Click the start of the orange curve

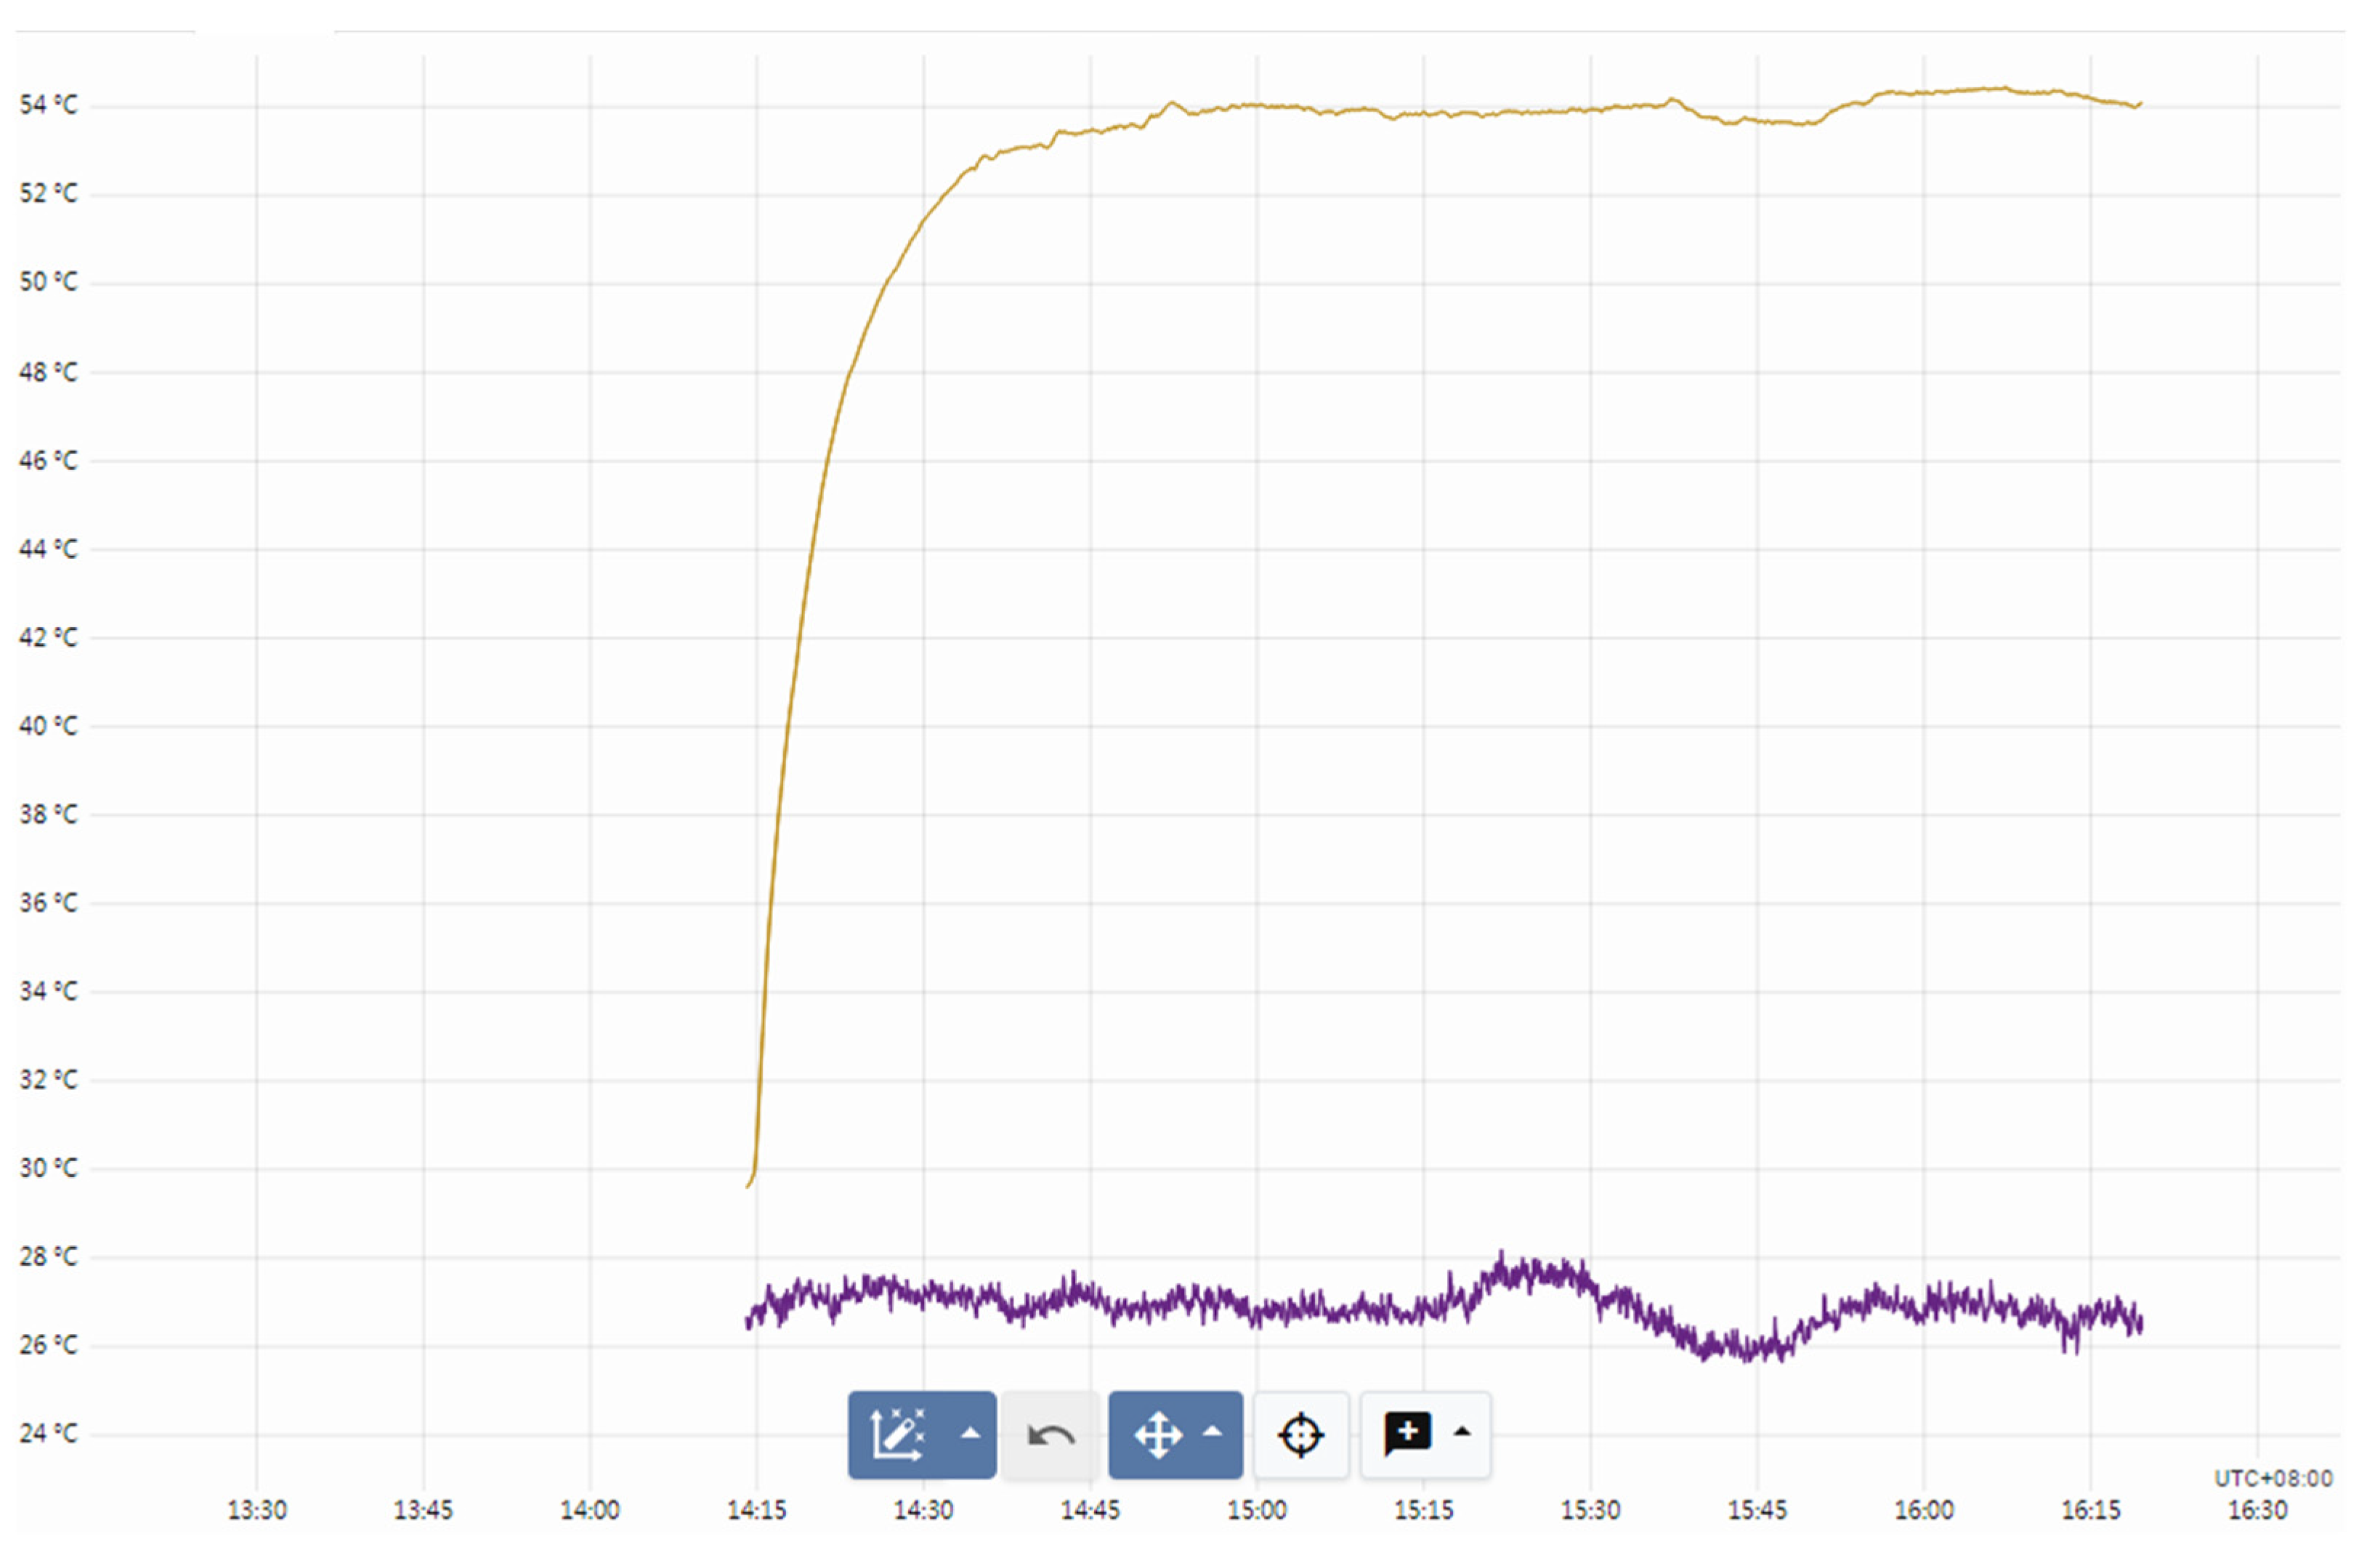pyautogui.click(x=748, y=1186)
